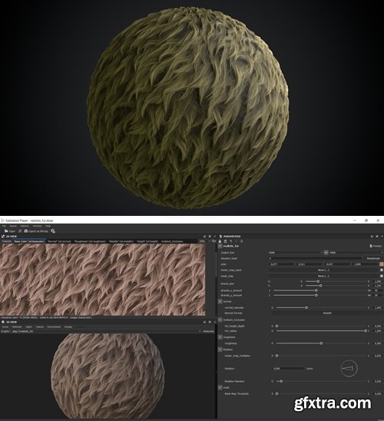Maximize the PARAMETERS panel
Screen dimensions: 384x421
click(x=377, y=237)
